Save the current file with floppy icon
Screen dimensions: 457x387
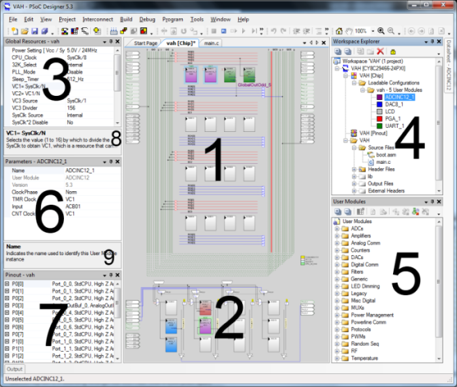tap(35, 31)
